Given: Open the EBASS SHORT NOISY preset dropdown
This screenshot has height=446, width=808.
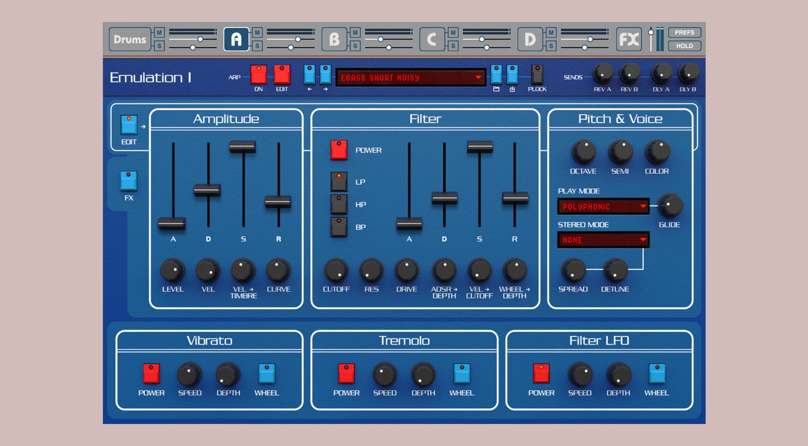Looking at the screenshot, I should point(411,78).
